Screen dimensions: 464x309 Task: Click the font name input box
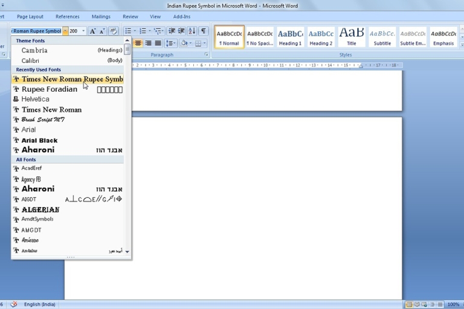(36, 31)
